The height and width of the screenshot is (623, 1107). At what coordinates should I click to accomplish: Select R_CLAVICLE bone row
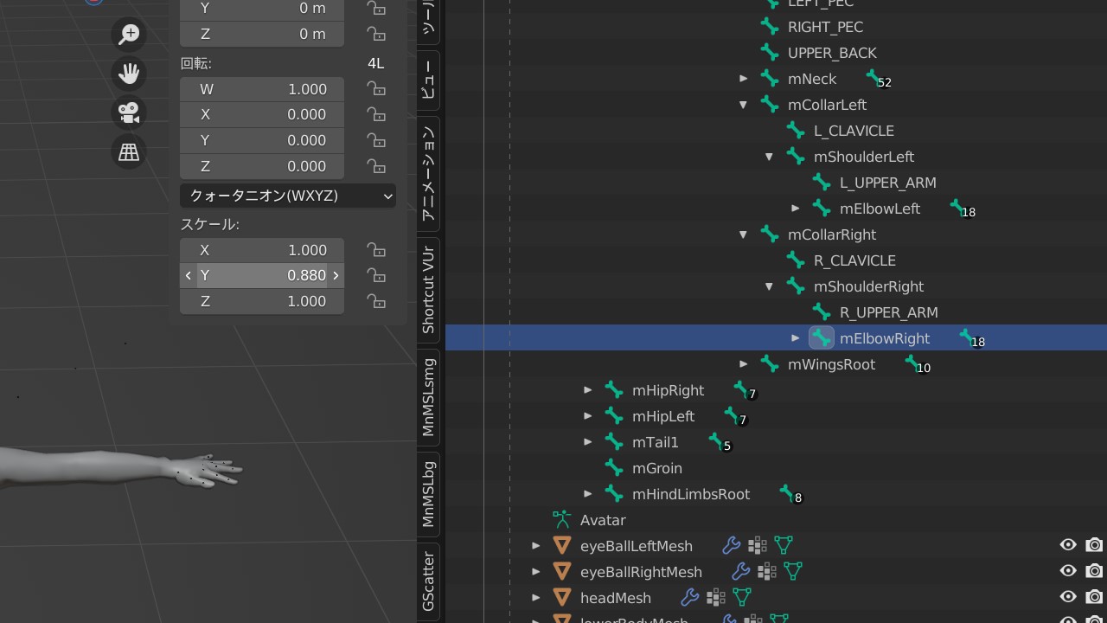(x=854, y=260)
